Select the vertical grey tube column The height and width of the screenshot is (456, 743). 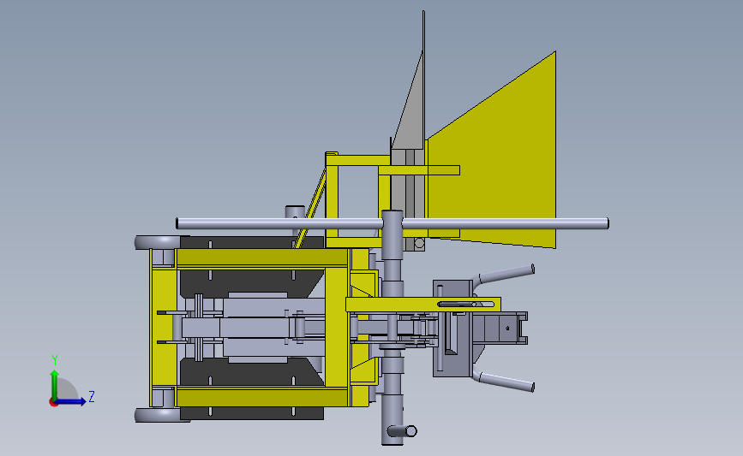pos(392,328)
